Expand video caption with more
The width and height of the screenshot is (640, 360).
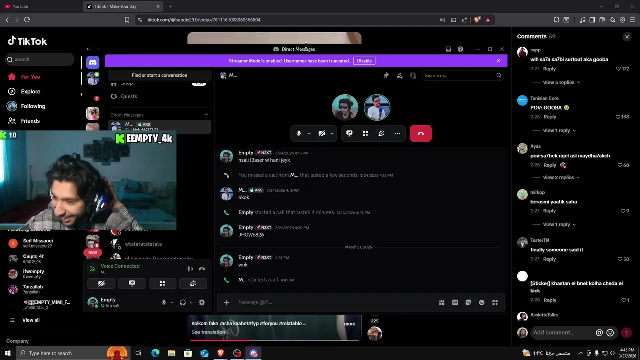click(349, 324)
